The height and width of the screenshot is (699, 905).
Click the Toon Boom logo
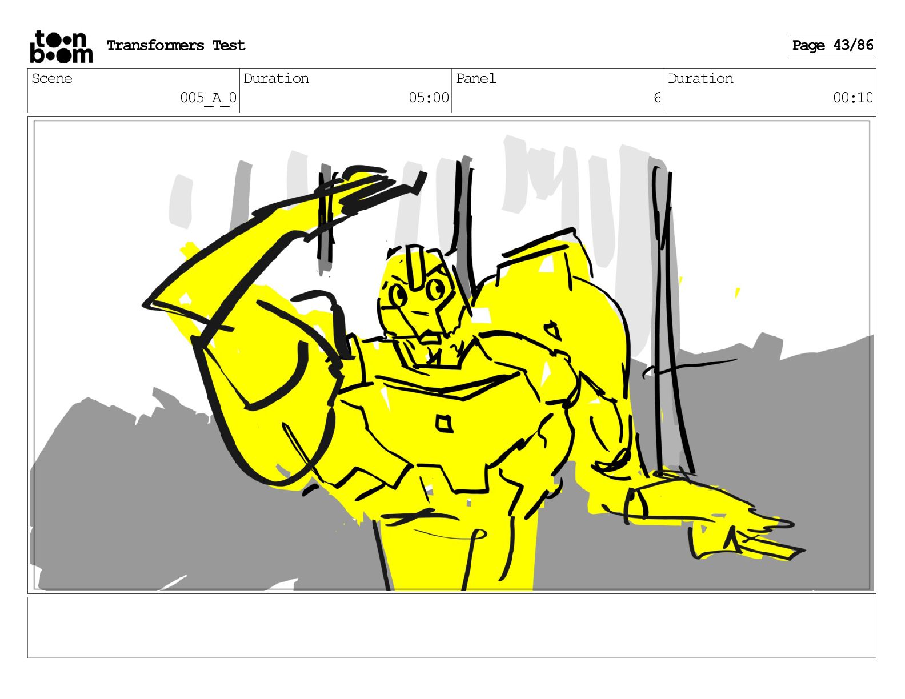[x=61, y=46]
